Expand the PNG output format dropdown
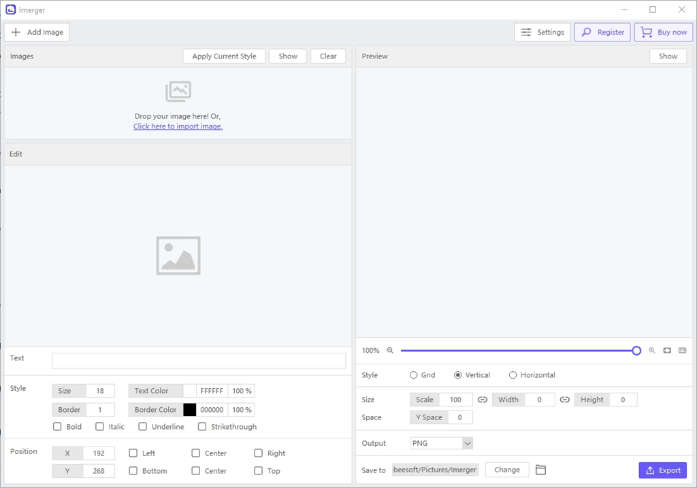The width and height of the screenshot is (697, 488). [x=441, y=443]
